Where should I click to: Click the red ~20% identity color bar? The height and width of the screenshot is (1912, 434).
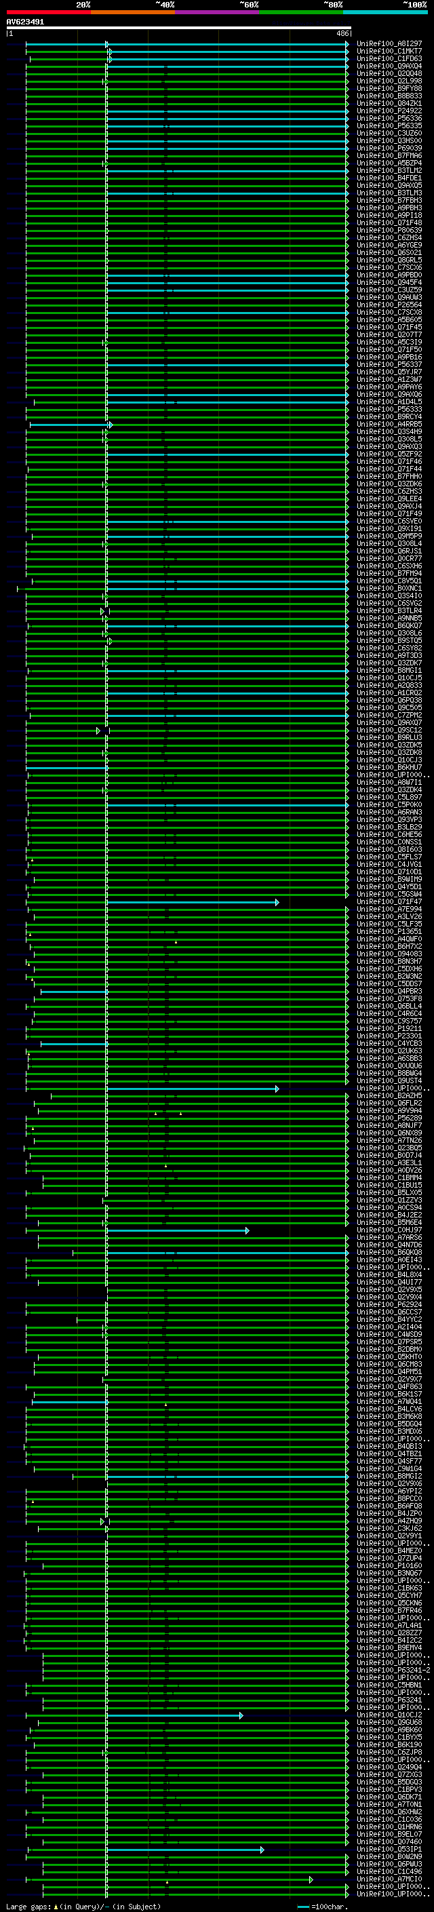pos(48,12)
